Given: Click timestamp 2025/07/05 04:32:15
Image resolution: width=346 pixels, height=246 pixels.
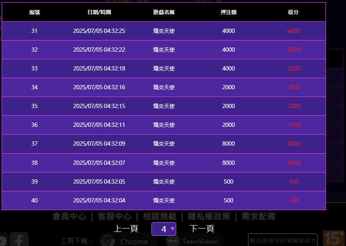Looking at the screenshot, I should pyautogui.click(x=99, y=106).
